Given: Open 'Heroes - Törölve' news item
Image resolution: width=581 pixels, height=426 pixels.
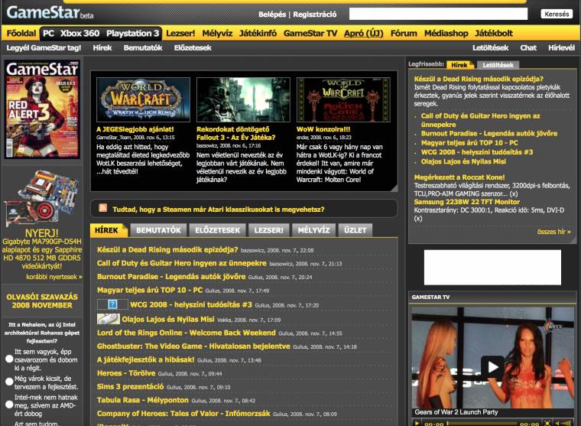Looking at the screenshot, I should pos(126,373).
